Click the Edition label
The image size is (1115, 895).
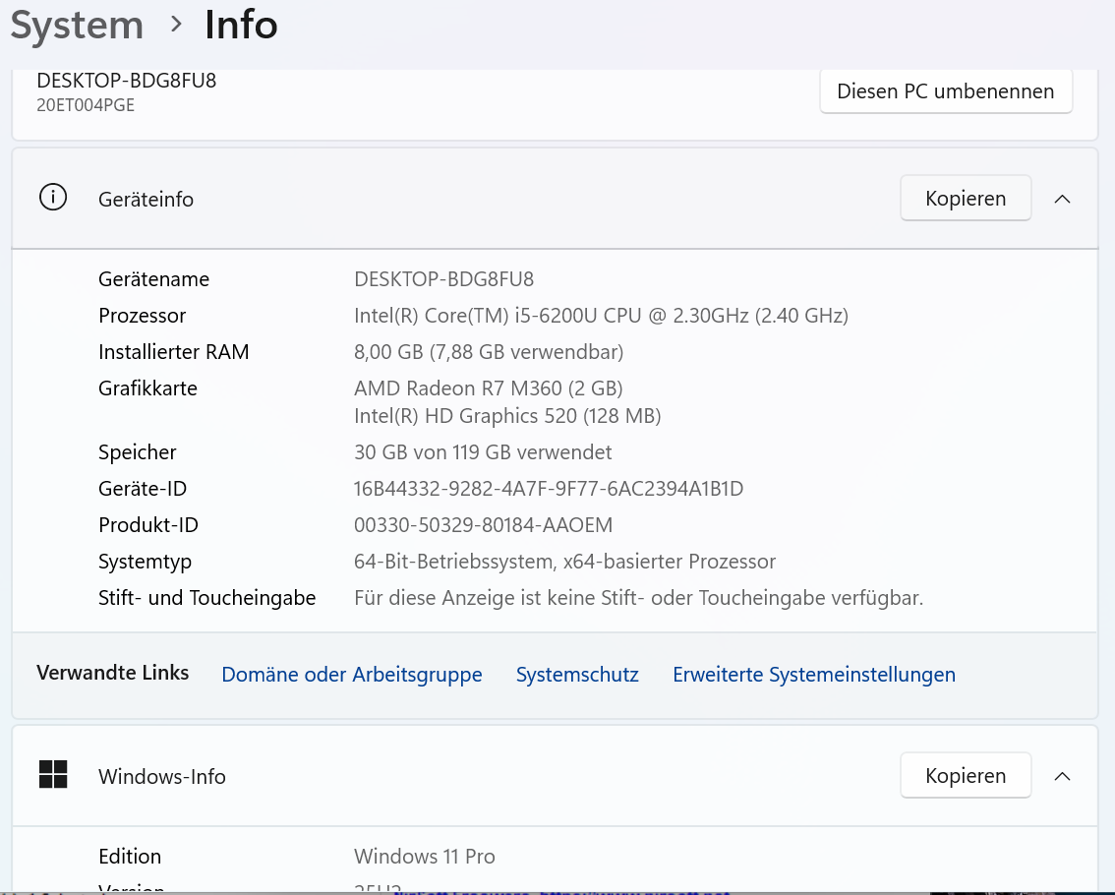point(130,856)
